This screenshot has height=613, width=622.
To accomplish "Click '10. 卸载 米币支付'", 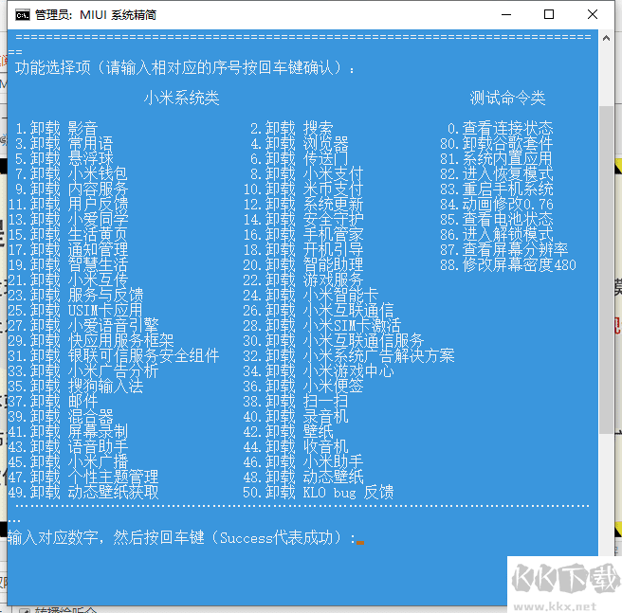I will (303, 189).
